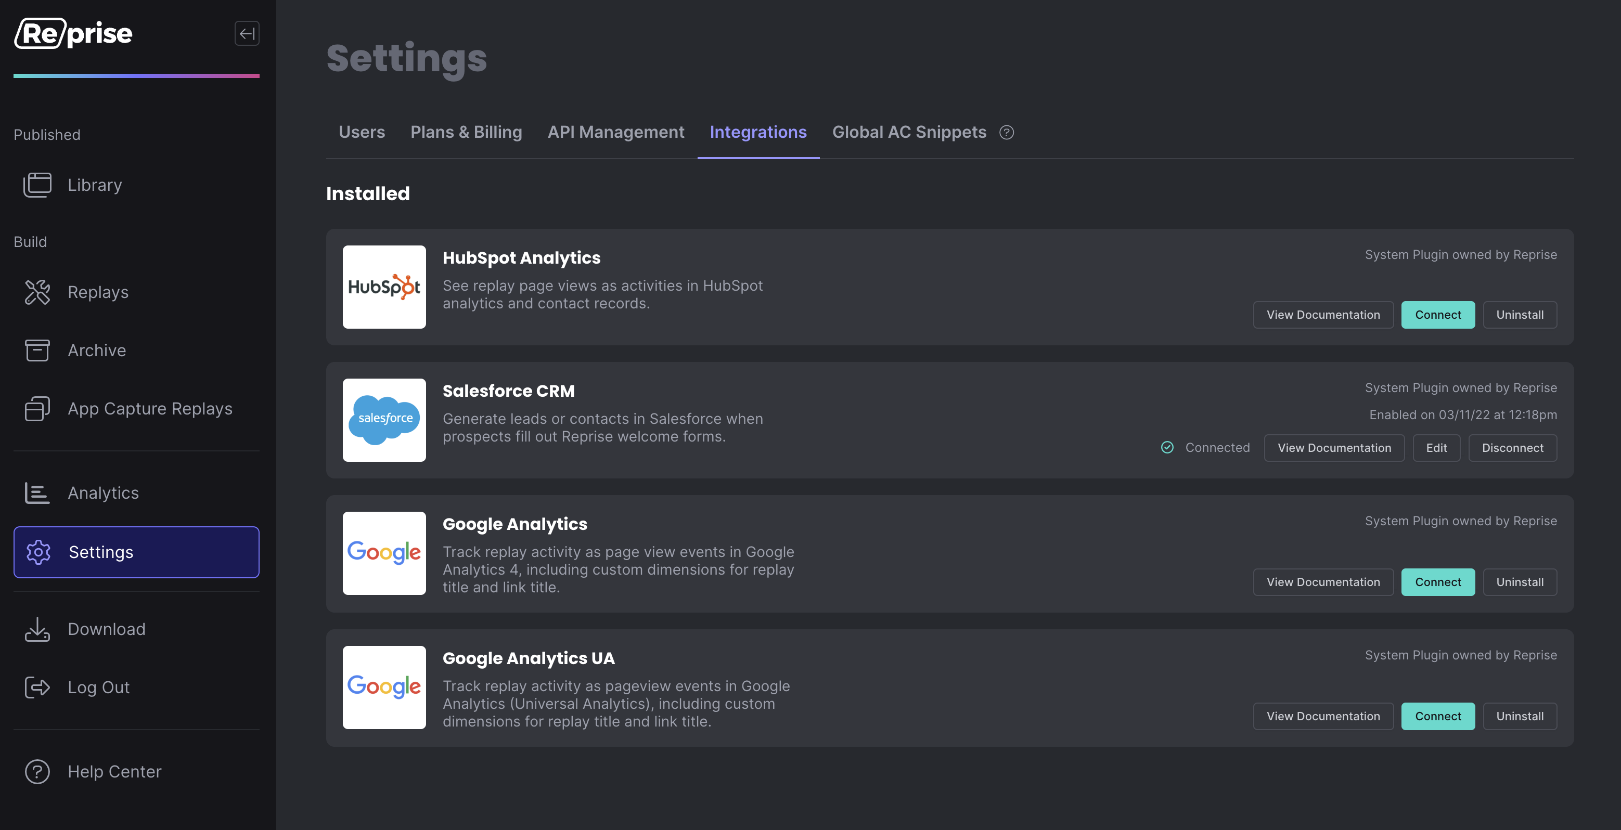Collapse the sidebar with the arrow icon
The width and height of the screenshot is (1621, 830).
pyautogui.click(x=247, y=33)
